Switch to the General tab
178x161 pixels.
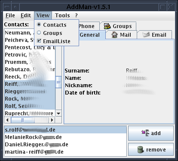(x=92, y=35)
